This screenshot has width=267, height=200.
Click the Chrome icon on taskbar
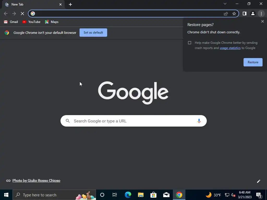click(x=179, y=195)
